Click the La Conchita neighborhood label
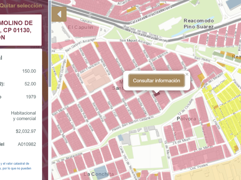241x180 pixels. tap(99, 174)
